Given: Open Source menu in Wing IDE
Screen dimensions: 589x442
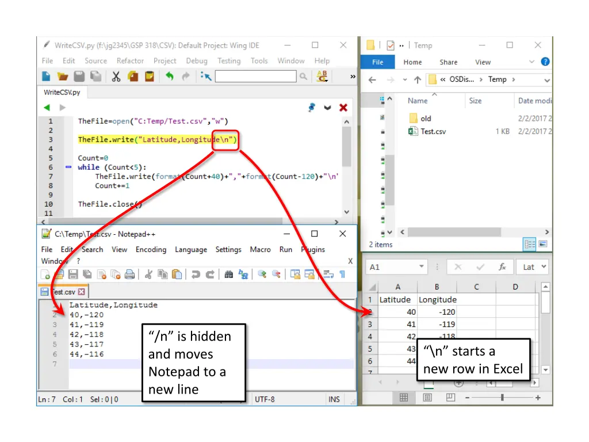Looking at the screenshot, I should point(96,60).
